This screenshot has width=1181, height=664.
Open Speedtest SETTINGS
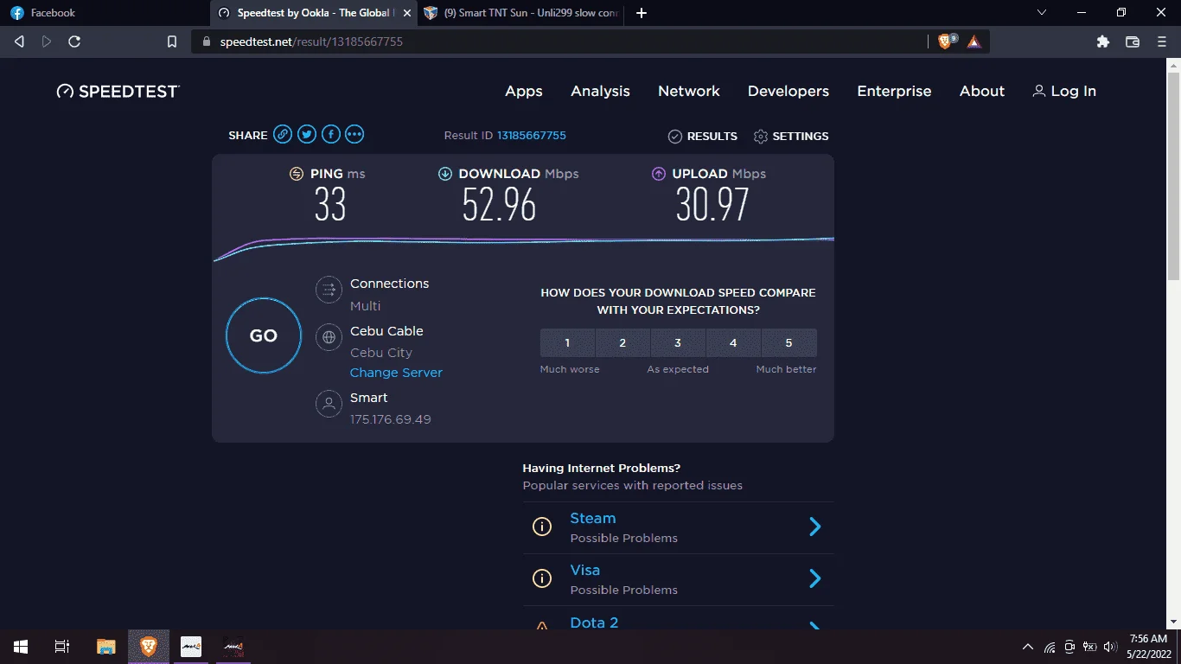click(791, 136)
